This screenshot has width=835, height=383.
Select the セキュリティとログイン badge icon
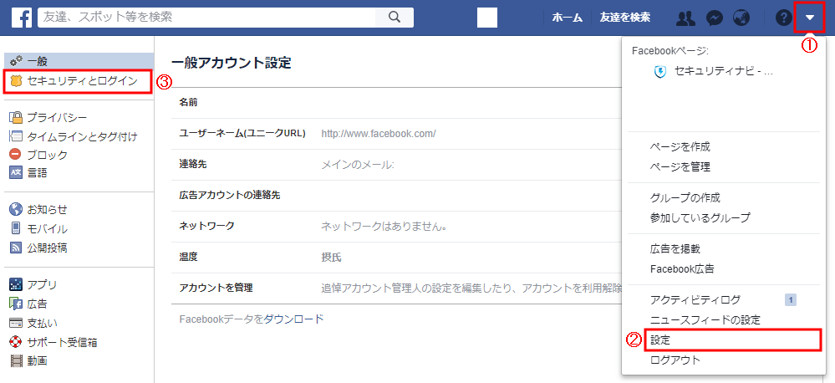tap(17, 81)
